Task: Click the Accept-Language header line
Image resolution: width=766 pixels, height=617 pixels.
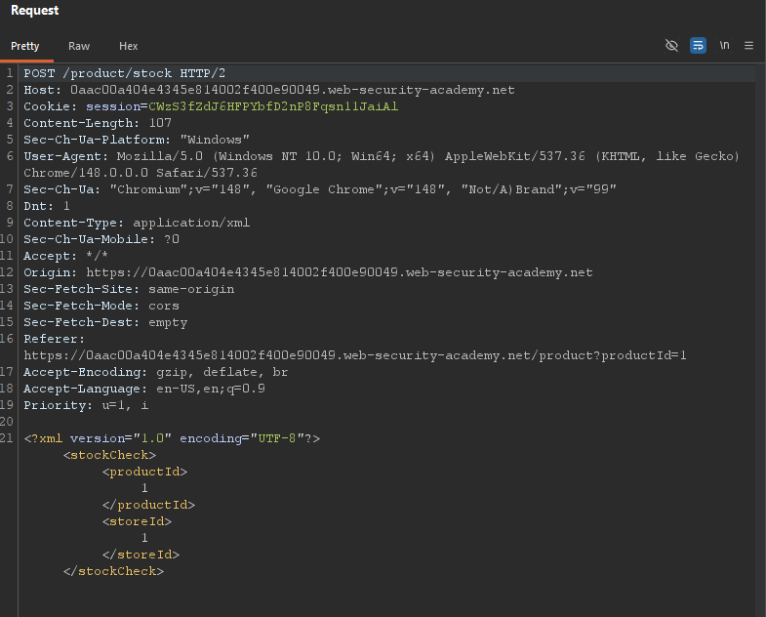Action: point(144,390)
